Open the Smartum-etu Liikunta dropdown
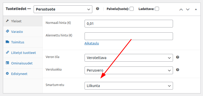The image size is (203, 96). (129, 86)
